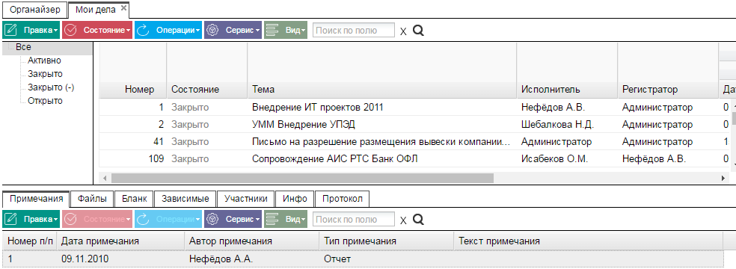Select the Закрыто (-) tree item

[x=51, y=87]
